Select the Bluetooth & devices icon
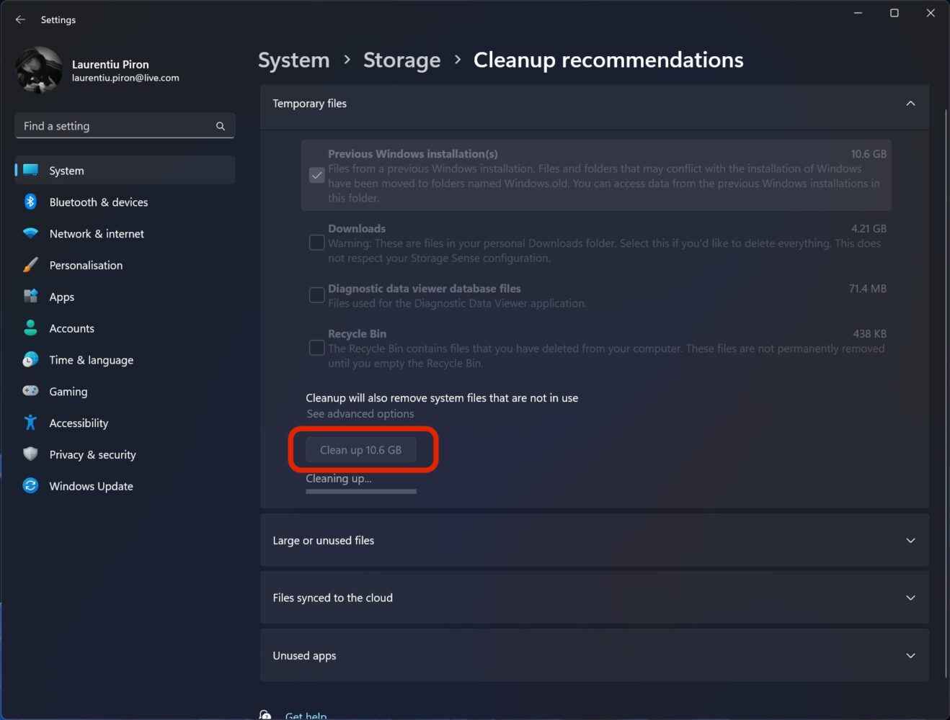The image size is (950, 720). coord(30,202)
